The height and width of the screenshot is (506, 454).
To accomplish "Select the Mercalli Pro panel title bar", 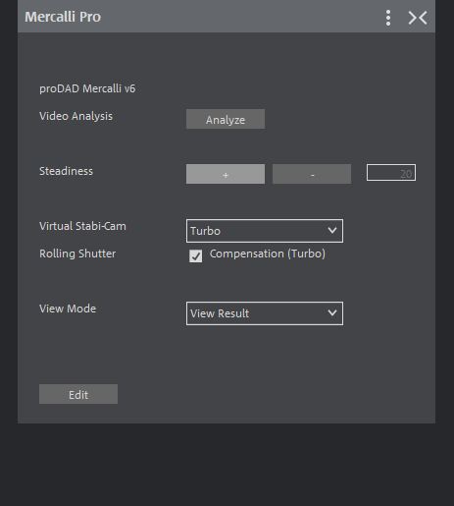I will [x=227, y=17].
